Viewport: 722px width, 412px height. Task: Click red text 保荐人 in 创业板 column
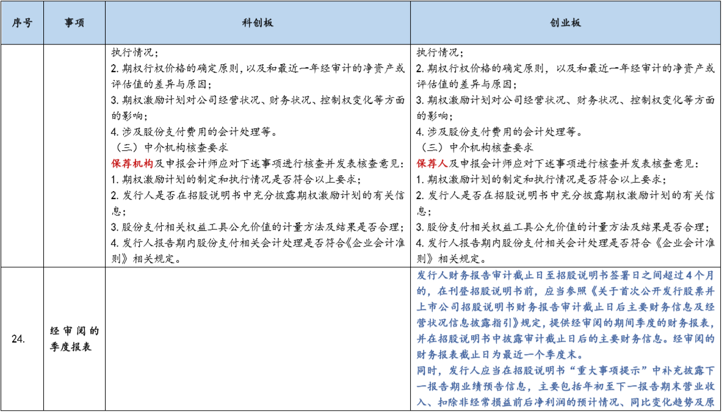tap(432, 164)
